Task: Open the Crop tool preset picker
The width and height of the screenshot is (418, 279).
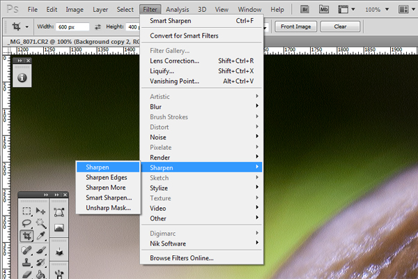Action: point(27,27)
